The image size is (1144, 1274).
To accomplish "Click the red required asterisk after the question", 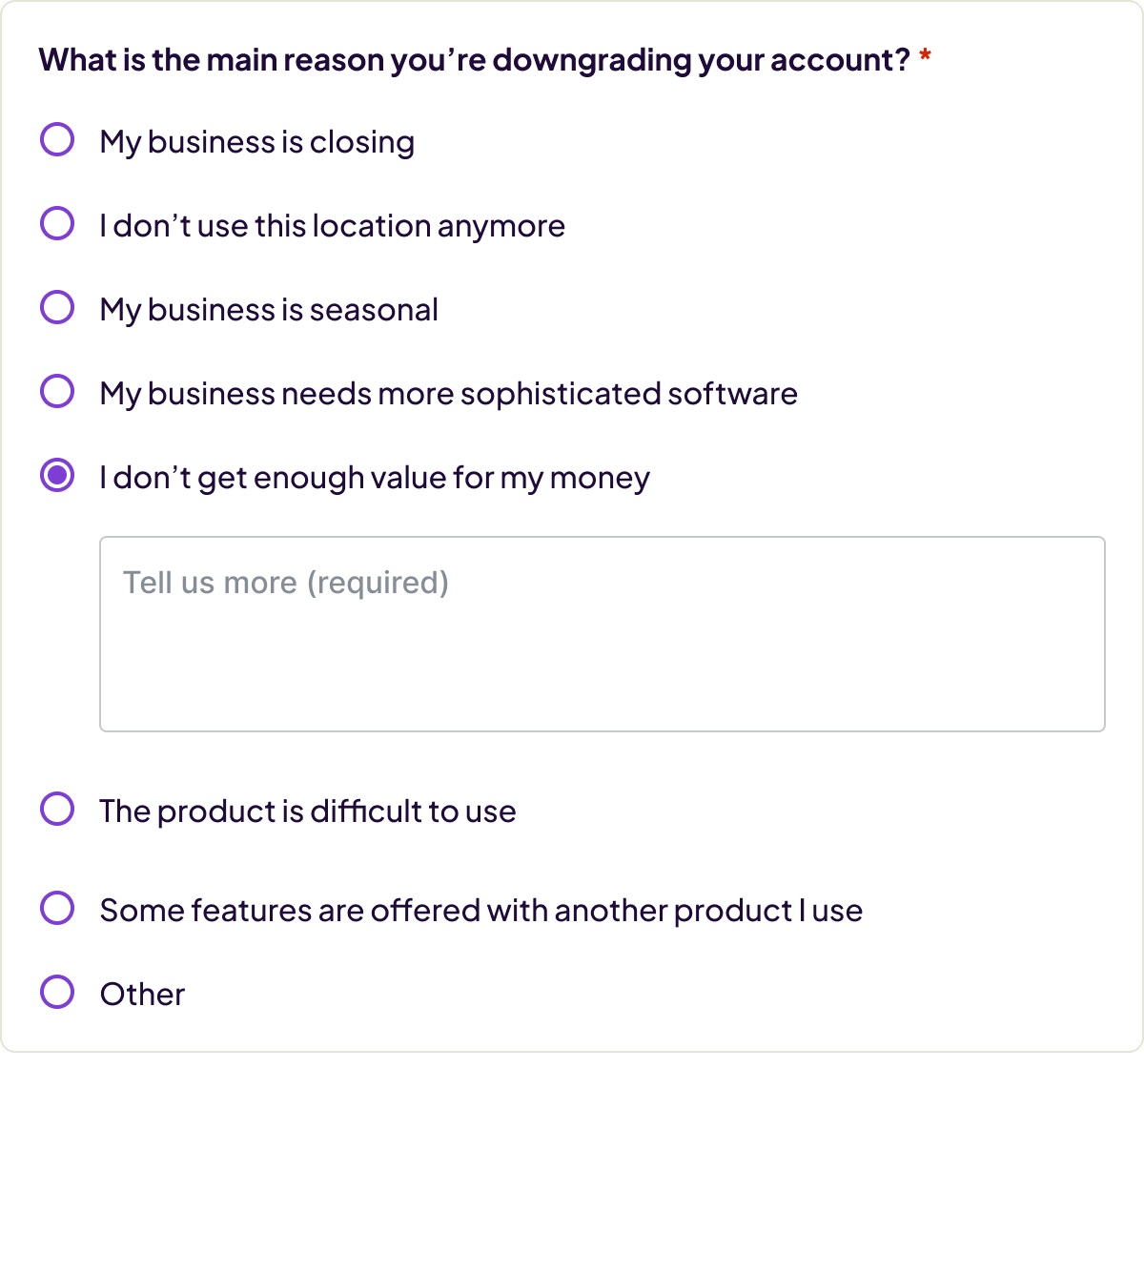I will click(x=925, y=58).
